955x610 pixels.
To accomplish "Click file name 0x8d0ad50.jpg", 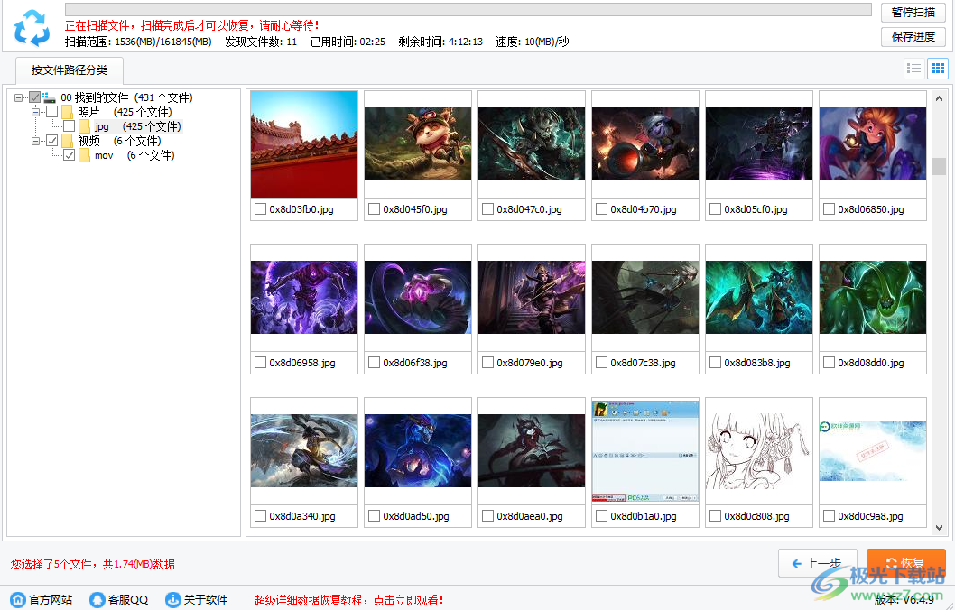I will 416,516.
